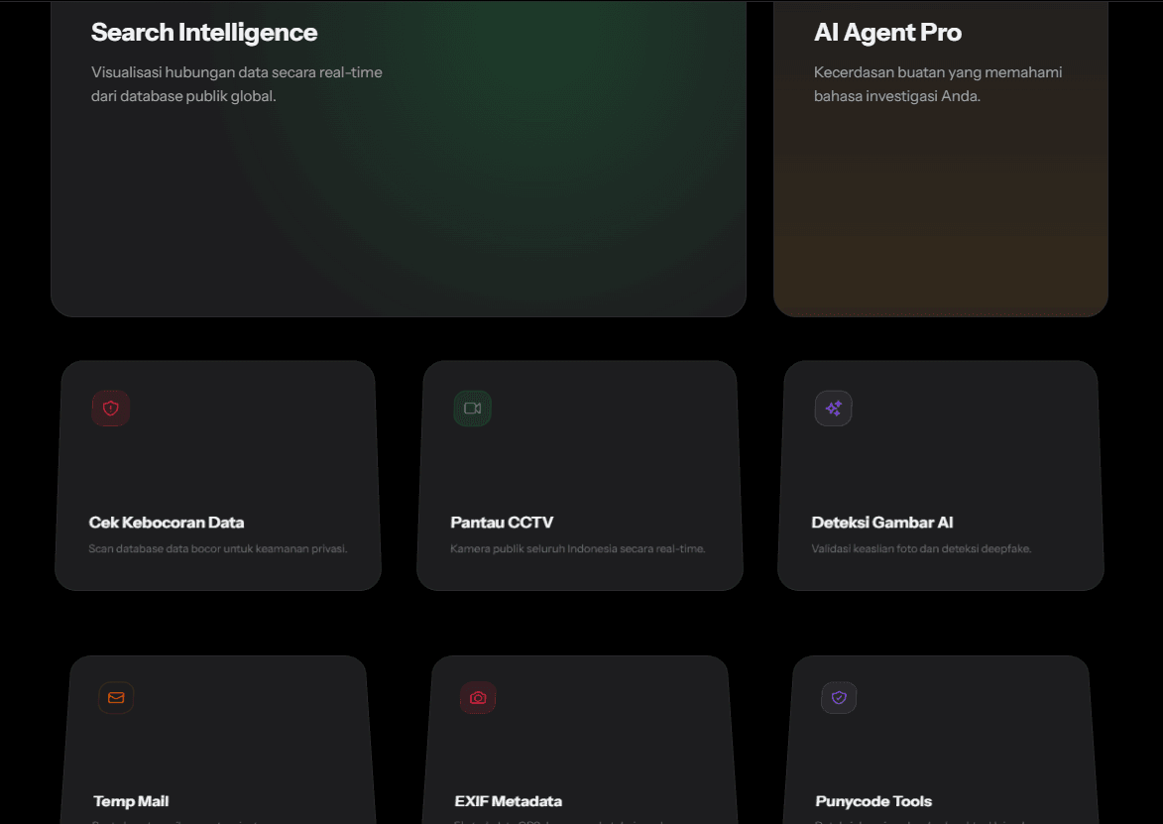
Task: Open the AI Agent Pro heading
Action: pyautogui.click(x=887, y=33)
